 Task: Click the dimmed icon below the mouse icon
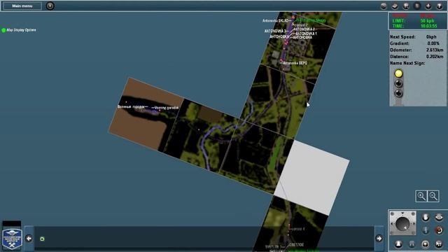pos(426,230)
